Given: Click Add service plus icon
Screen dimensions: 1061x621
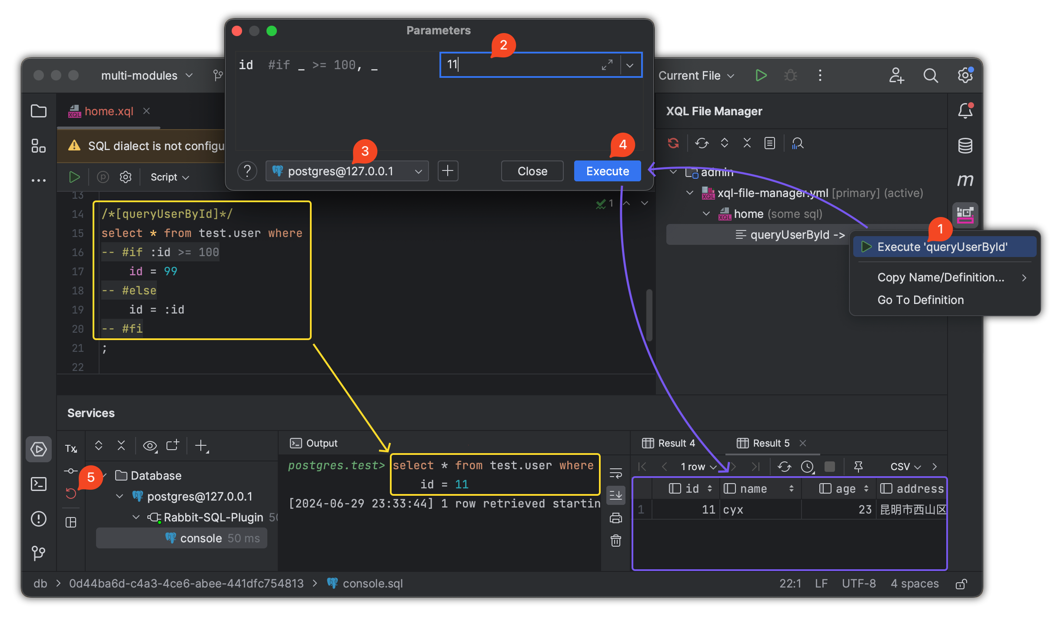Looking at the screenshot, I should click(201, 446).
